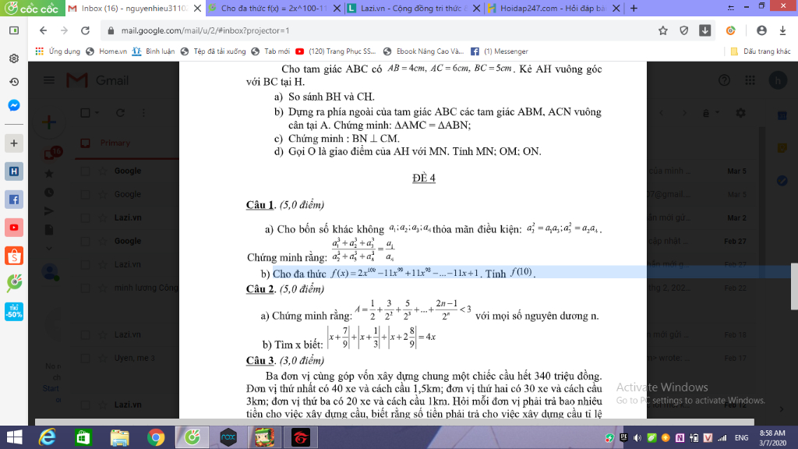The image size is (798, 449).
Task: Open the Bình luận bookmark
Action: [x=154, y=51]
